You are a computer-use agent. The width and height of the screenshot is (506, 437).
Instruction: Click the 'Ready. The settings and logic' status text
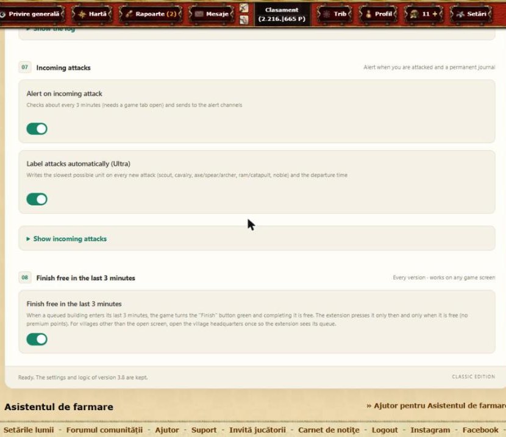pos(83,377)
